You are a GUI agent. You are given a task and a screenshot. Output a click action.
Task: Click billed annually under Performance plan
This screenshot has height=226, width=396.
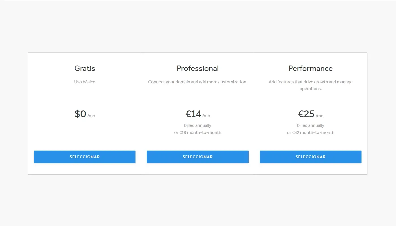[310, 125]
